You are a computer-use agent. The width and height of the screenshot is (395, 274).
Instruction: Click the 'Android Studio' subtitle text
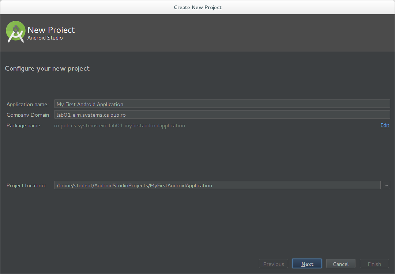coord(45,38)
